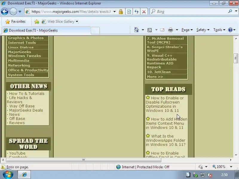Screen dimensions: 239x179
Task: Click the Read Mail icon
Action: 162,30
